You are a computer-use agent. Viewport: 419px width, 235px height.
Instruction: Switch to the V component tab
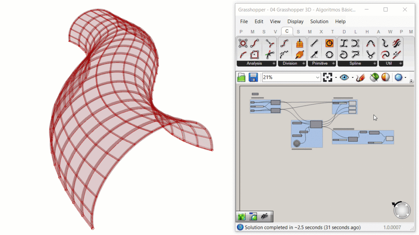click(275, 32)
